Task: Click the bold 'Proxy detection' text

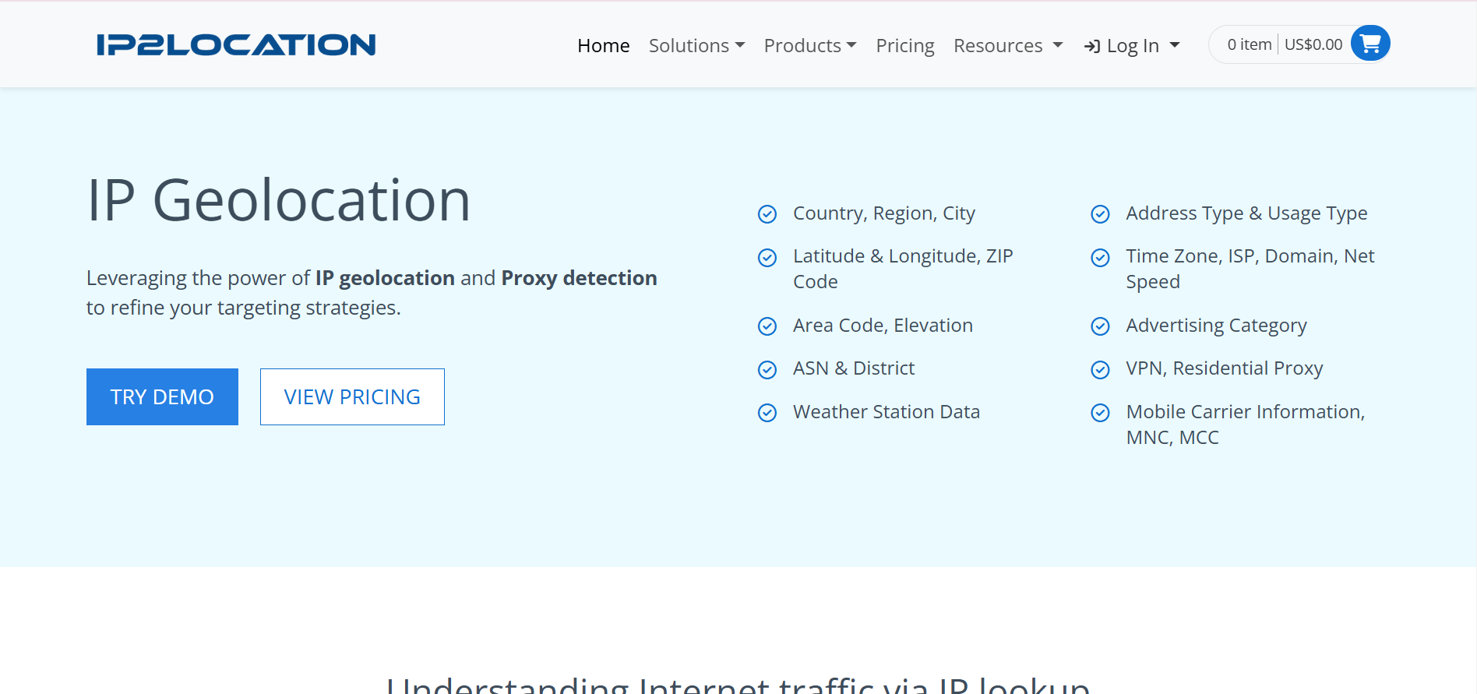Action: coord(579,278)
